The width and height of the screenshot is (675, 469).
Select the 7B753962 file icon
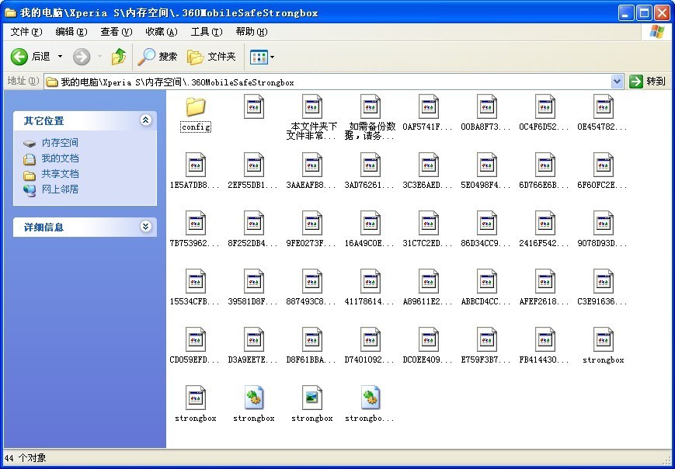point(196,223)
